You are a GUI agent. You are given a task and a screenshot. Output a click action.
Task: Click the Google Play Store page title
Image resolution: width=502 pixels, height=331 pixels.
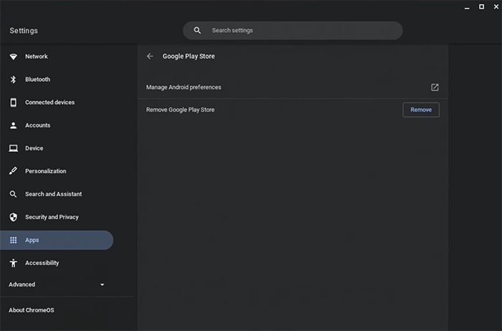coord(189,57)
